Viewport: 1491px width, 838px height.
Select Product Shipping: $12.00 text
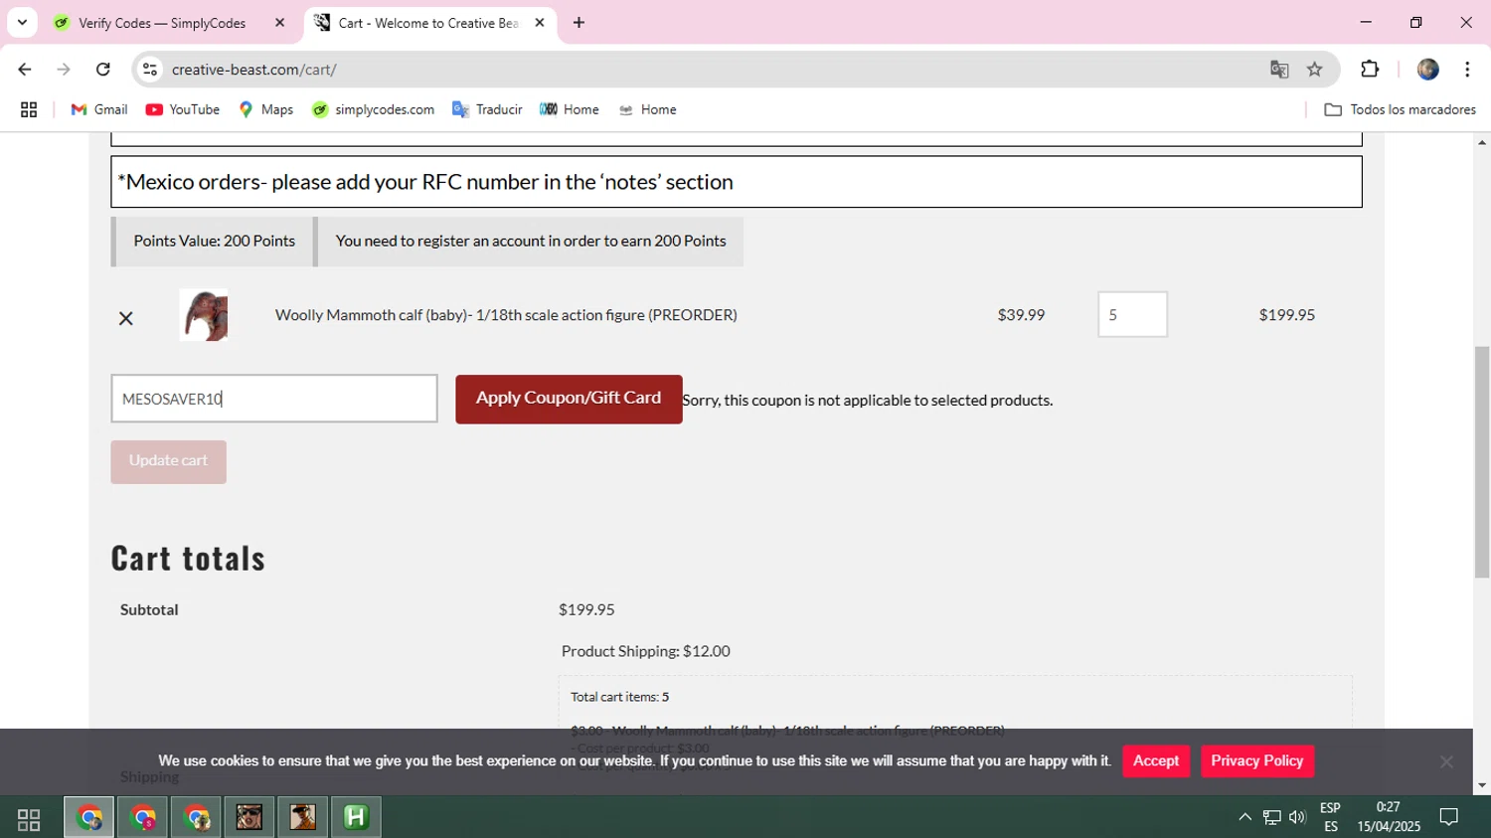646,651
